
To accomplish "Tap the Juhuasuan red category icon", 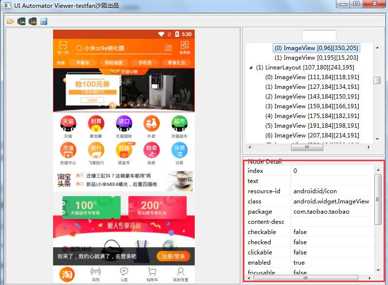I will (96, 123).
